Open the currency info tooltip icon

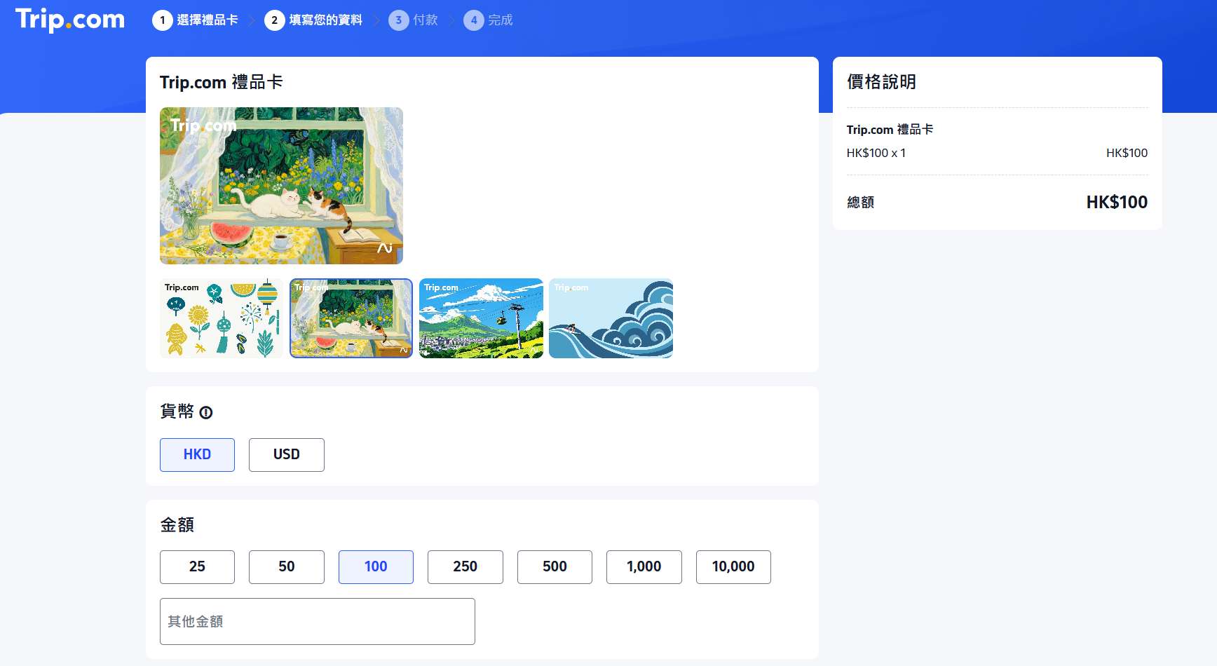[205, 414]
